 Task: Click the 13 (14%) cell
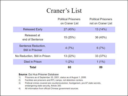tap(101, 29)
